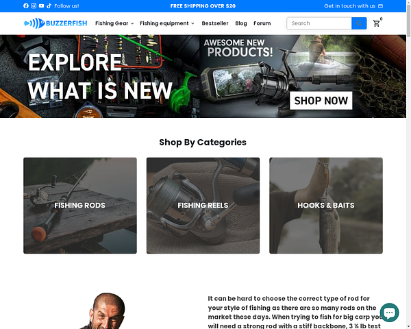Open the YouTube social icon
This screenshot has width=411, height=329.
pyautogui.click(x=41, y=5)
